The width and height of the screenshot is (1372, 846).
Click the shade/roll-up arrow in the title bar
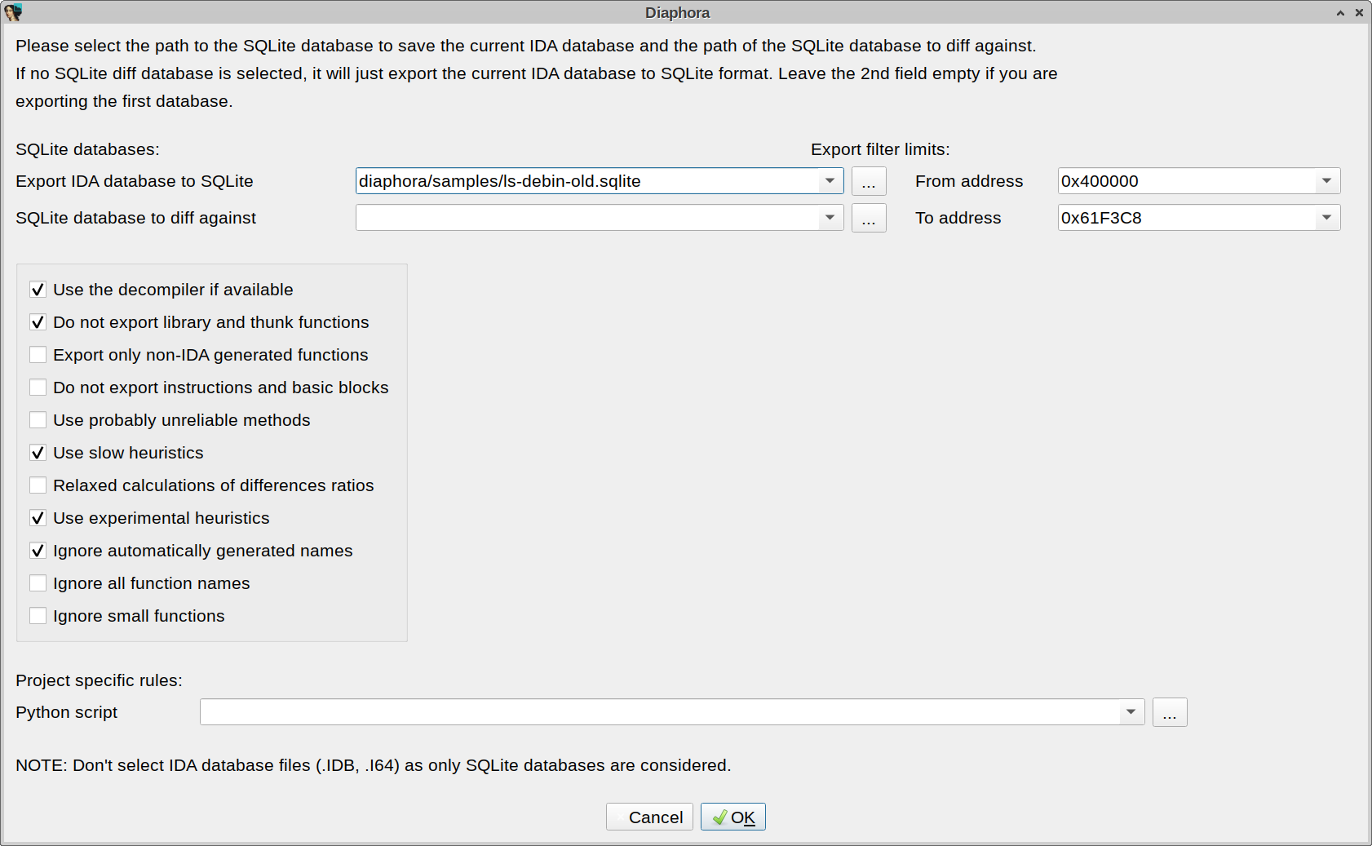point(1340,12)
